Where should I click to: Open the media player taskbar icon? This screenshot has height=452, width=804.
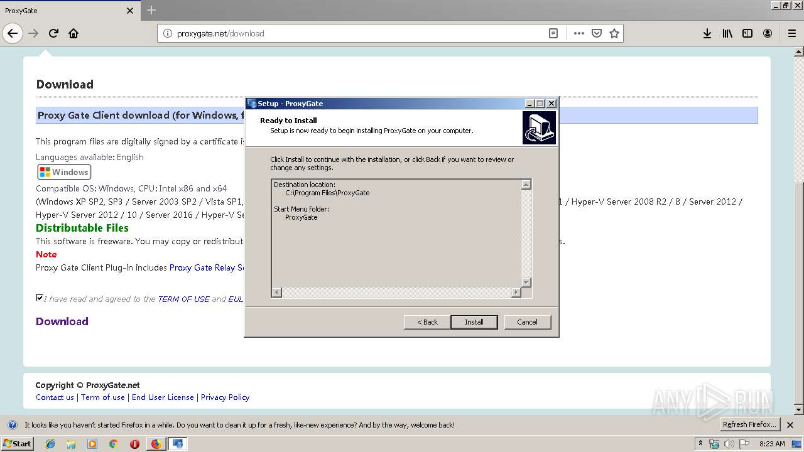(x=92, y=444)
